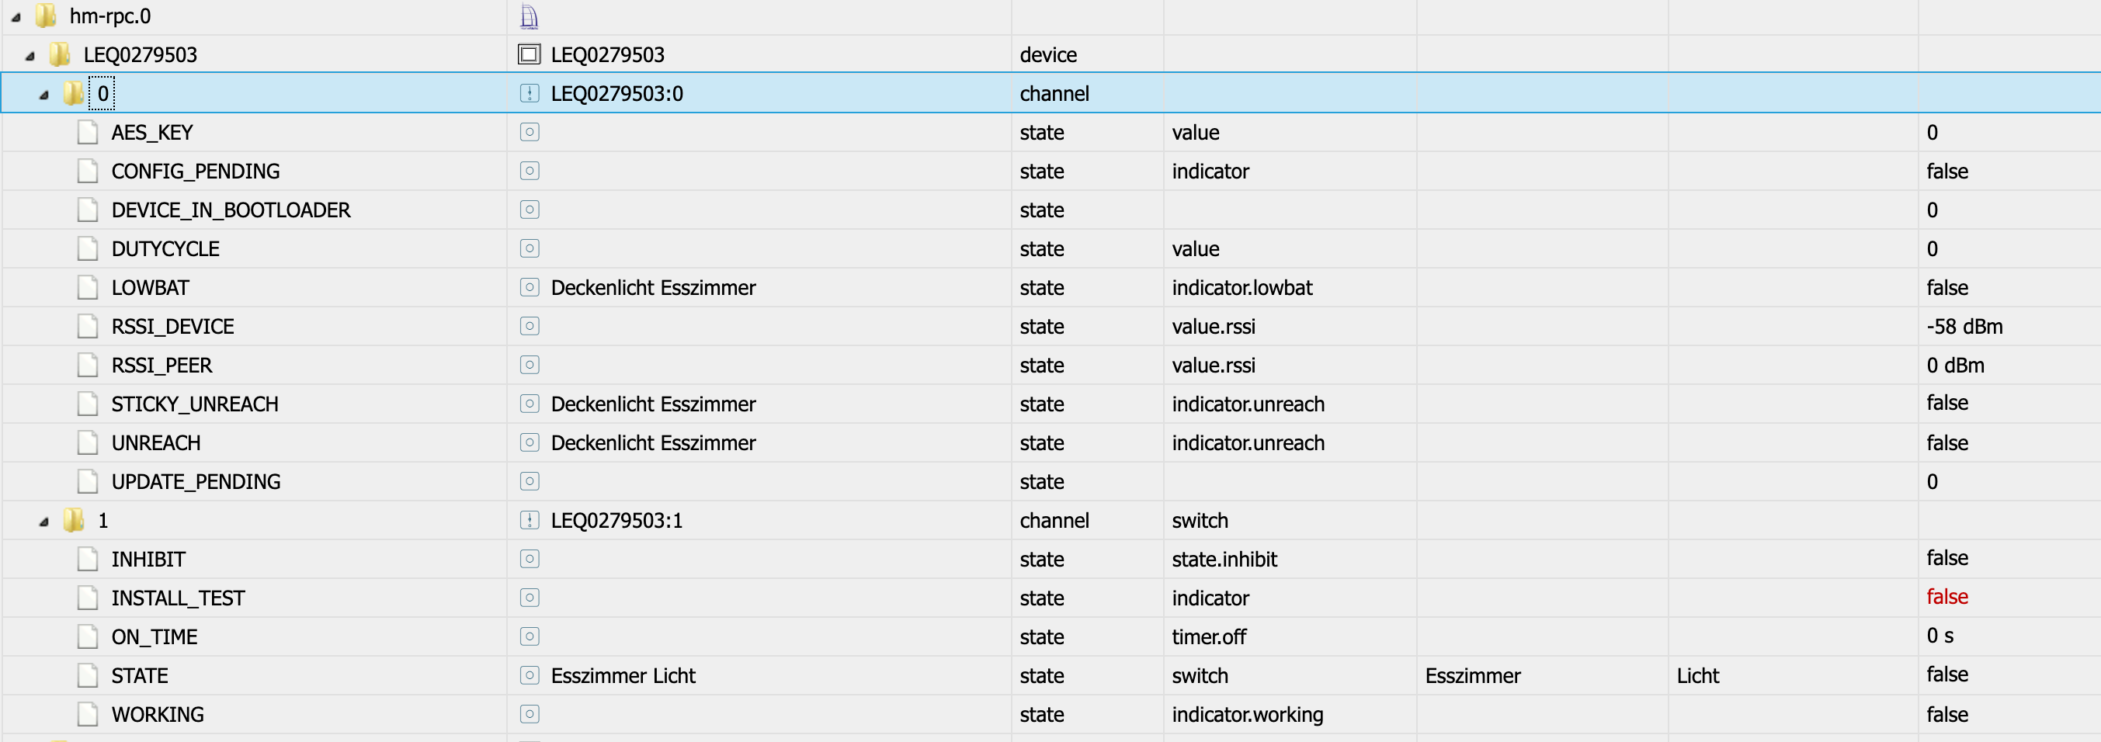Select the ON_TIME tree item
Screen dimensions: 2101x742
click(155, 636)
